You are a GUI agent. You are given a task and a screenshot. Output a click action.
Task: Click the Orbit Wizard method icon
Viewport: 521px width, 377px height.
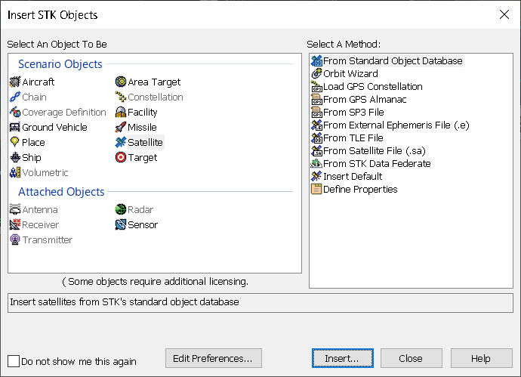[316, 73]
